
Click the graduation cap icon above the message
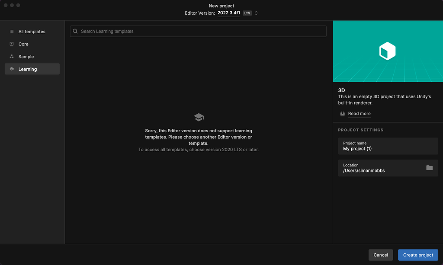(198, 117)
